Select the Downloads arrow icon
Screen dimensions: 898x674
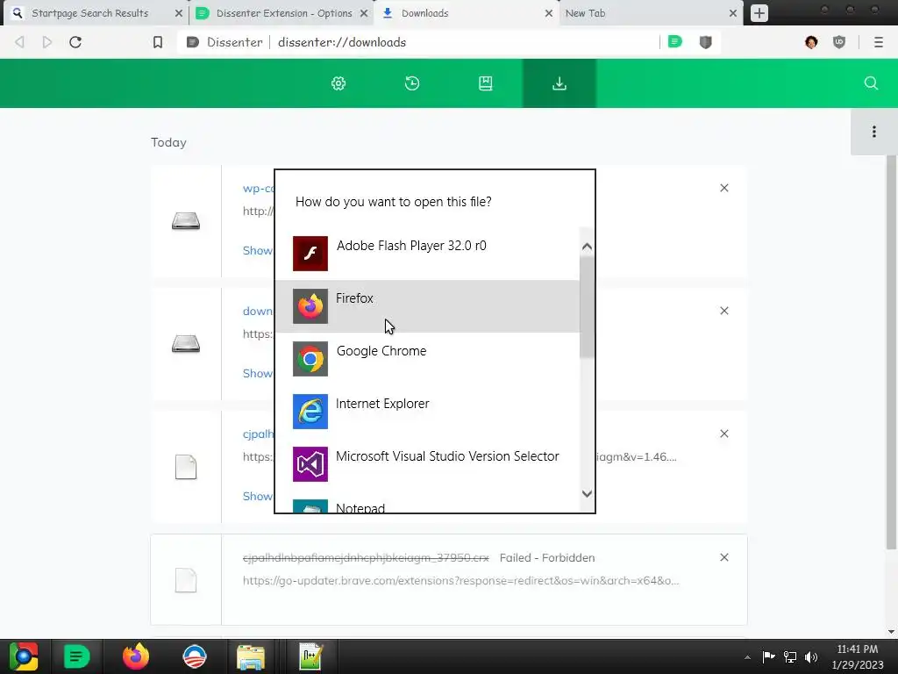pos(559,83)
